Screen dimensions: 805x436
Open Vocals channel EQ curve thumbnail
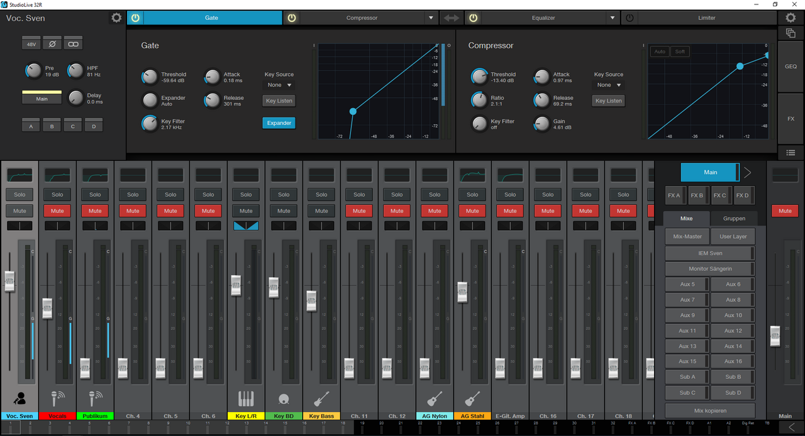57,175
